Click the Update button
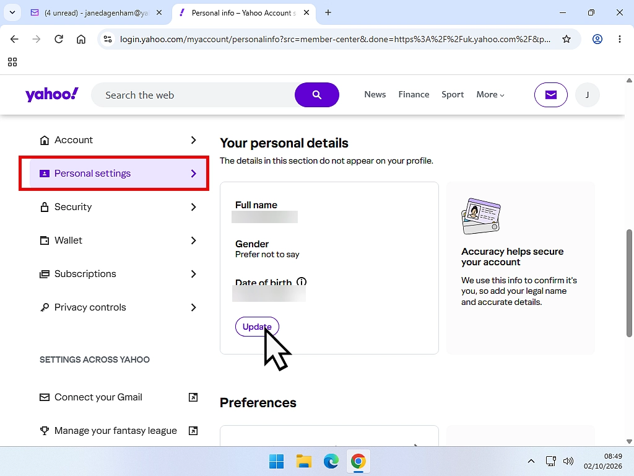The width and height of the screenshot is (634, 476). click(257, 327)
